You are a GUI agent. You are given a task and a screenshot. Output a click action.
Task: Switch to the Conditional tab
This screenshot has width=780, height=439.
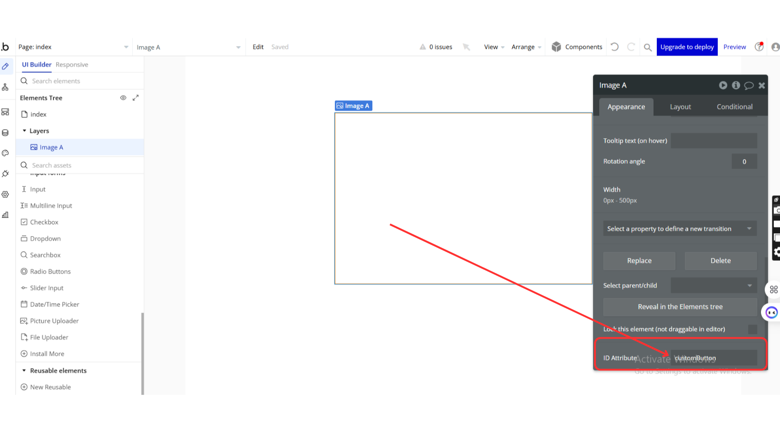pos(734,107)
